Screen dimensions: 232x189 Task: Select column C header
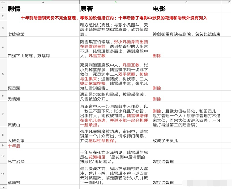pyautogui.click(x=186, y=2)
